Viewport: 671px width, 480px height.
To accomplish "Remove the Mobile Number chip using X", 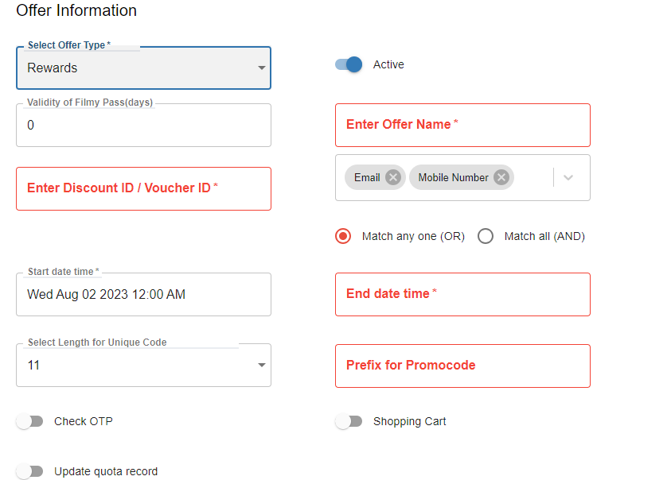I will click(501, 177).
